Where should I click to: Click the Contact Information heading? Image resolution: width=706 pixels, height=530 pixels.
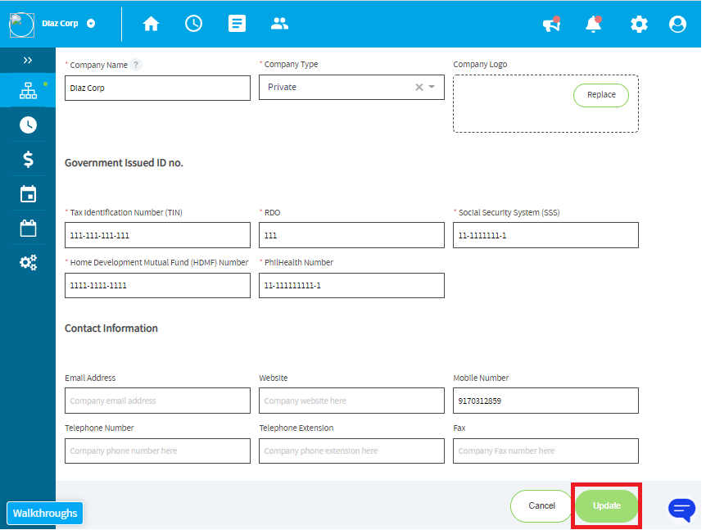[111, 328]
